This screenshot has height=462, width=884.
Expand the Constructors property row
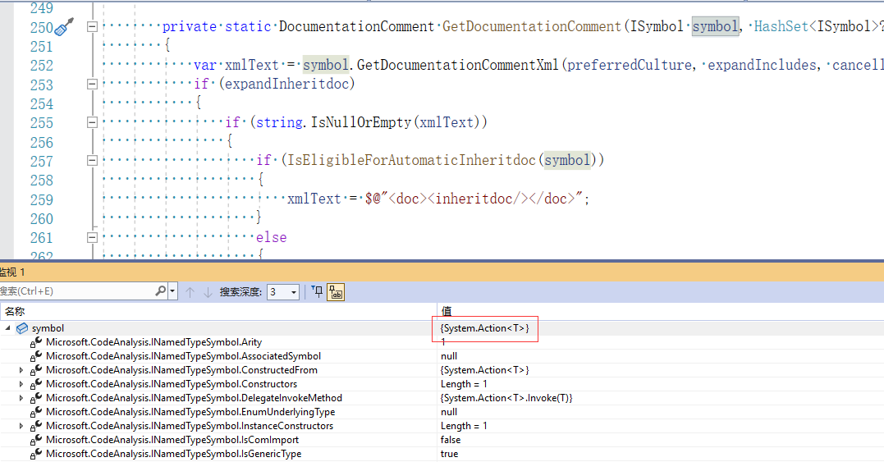[x=21, y=384]
